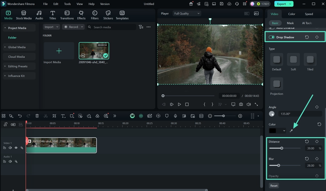This screenshot has width=326, height=191.
Task: Select the Soft shadow type
Action: [x=293, y=59]
